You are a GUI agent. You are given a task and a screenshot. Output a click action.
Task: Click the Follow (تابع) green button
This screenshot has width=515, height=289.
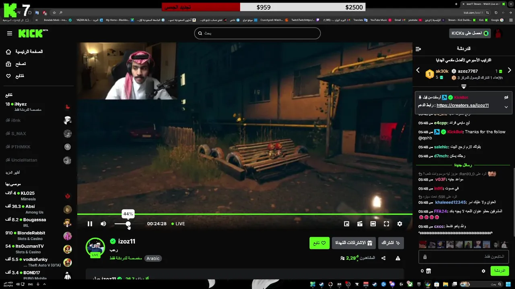319,243
